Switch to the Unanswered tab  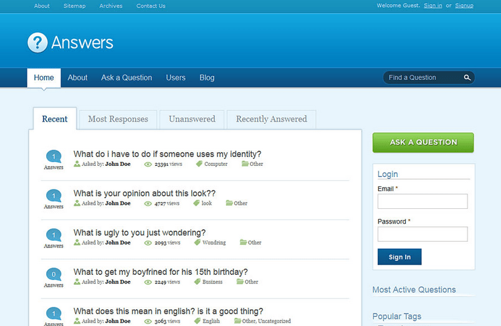(192, 119)
